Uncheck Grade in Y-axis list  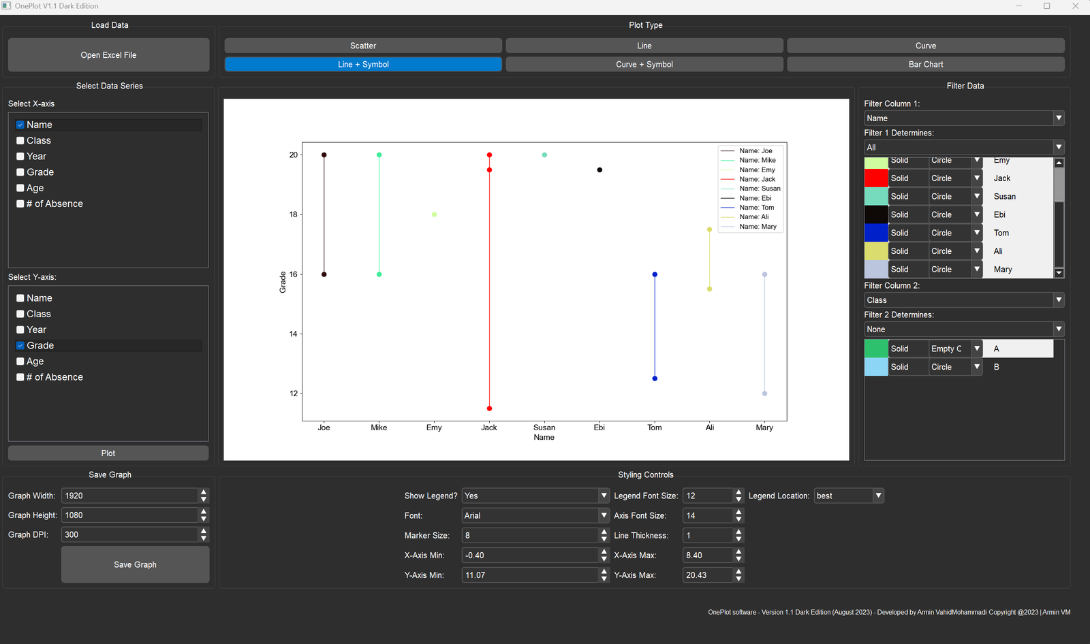tap(20, 346)
